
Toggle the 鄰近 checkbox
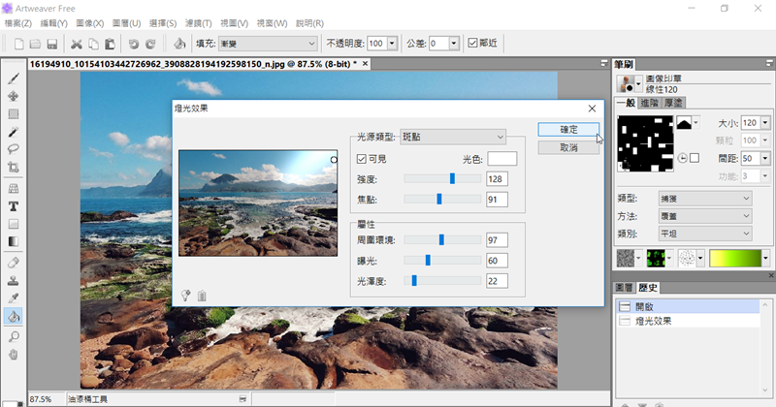[471, 43]
